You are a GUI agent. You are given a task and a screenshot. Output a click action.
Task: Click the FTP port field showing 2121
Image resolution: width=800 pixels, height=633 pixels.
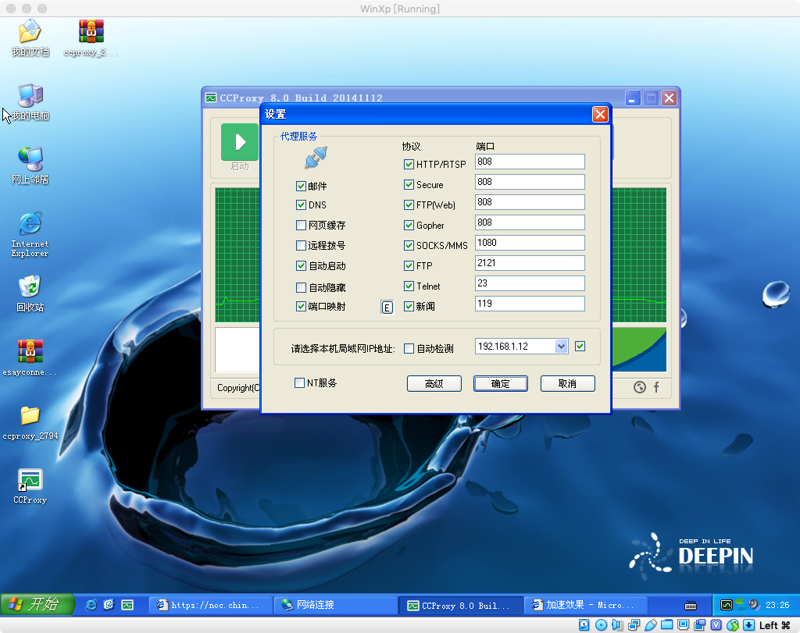(x=530, y=263)
